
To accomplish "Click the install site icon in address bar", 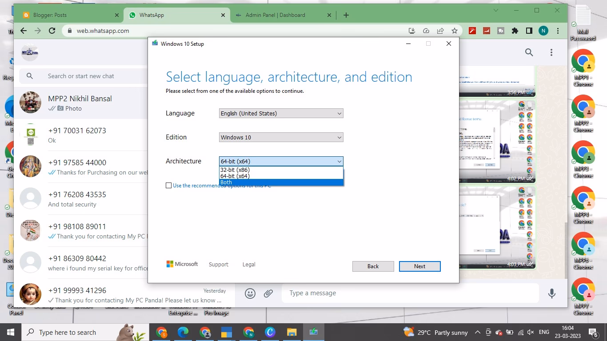I will coord(412,31).
